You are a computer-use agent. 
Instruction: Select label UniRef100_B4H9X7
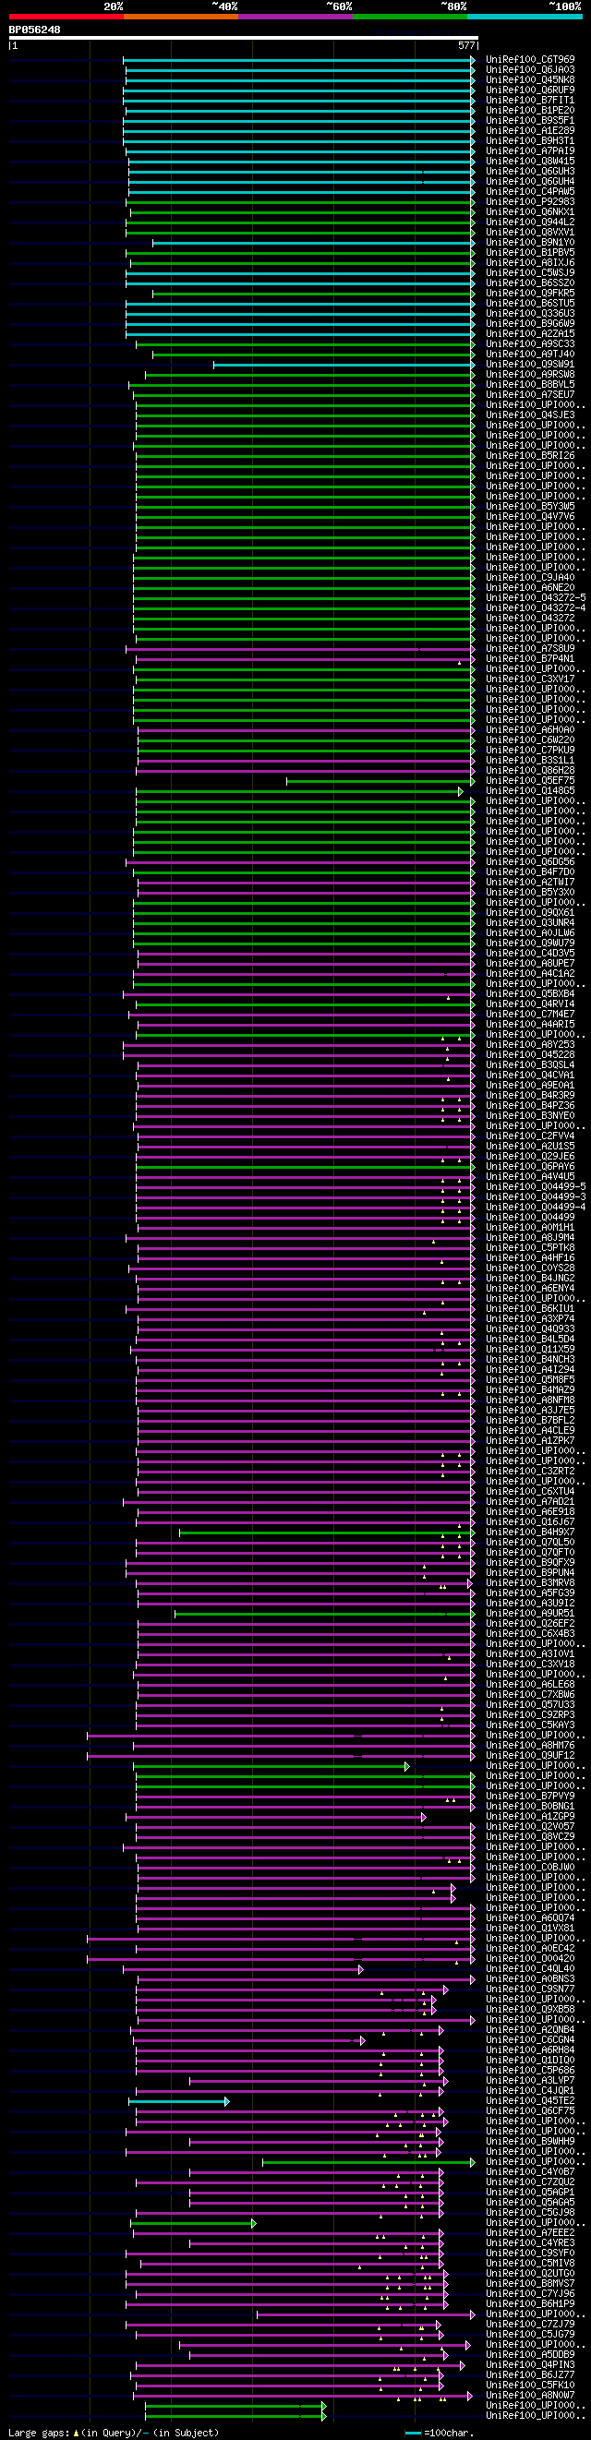coord(530,1533)
